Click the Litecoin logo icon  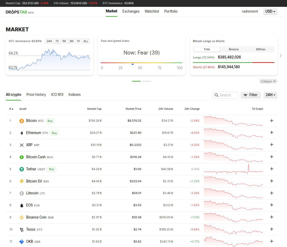22,193
